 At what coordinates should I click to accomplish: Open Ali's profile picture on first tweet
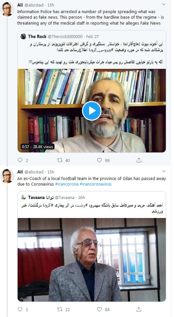click(x=7, y=9)
